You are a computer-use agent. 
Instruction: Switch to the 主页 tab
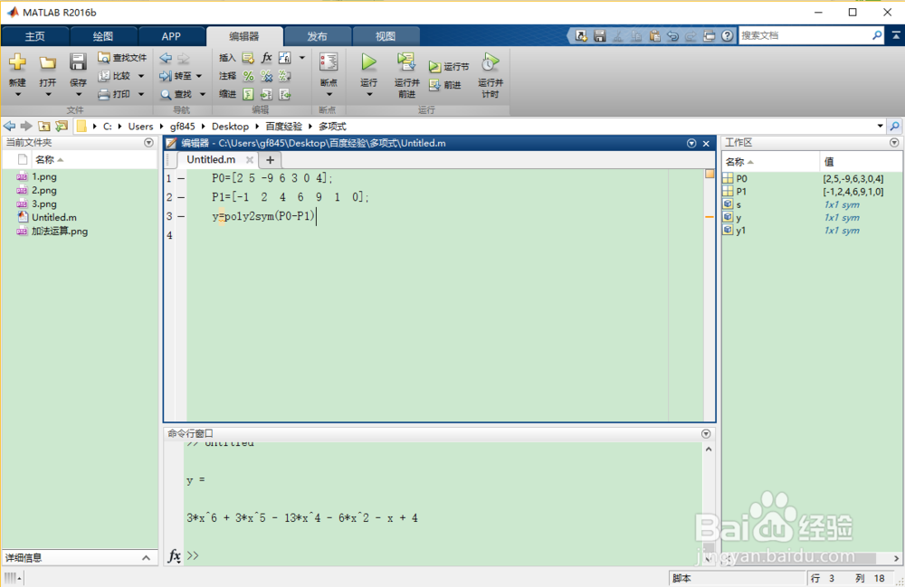coord(34,36)
